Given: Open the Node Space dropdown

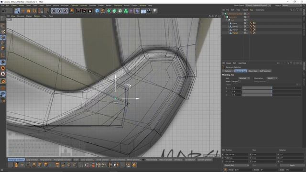Looking at the screenshot, I should click(x=258, y=5).
